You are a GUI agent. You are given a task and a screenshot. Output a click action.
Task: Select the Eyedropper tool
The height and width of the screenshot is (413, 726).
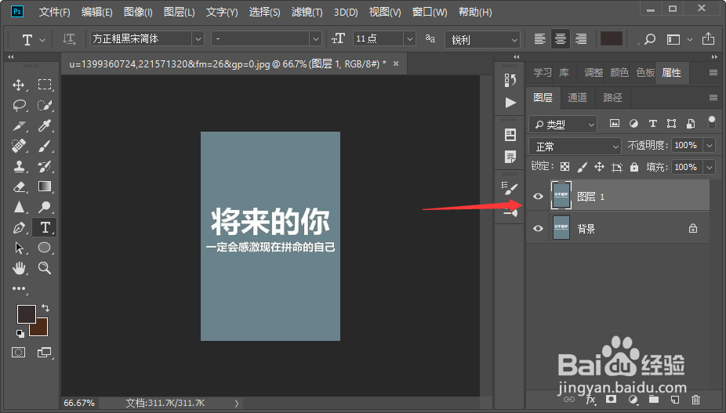(45, 125)
